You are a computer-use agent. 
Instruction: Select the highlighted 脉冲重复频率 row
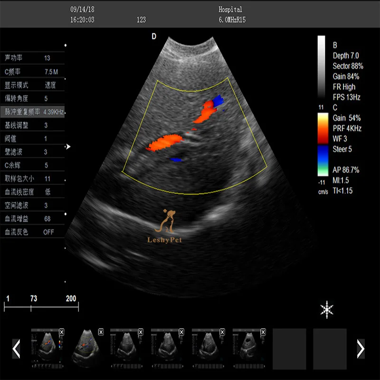point(33,111)
